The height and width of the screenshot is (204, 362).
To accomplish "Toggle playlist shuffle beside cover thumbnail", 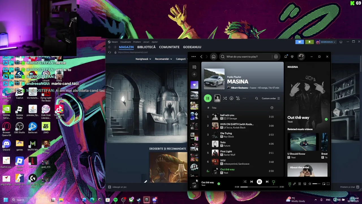I will pyautogui.click(x=225, y=98).
